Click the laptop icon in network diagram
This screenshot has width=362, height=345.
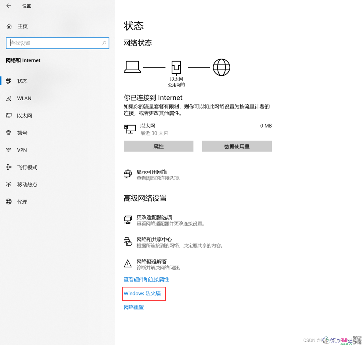point(132,67)
